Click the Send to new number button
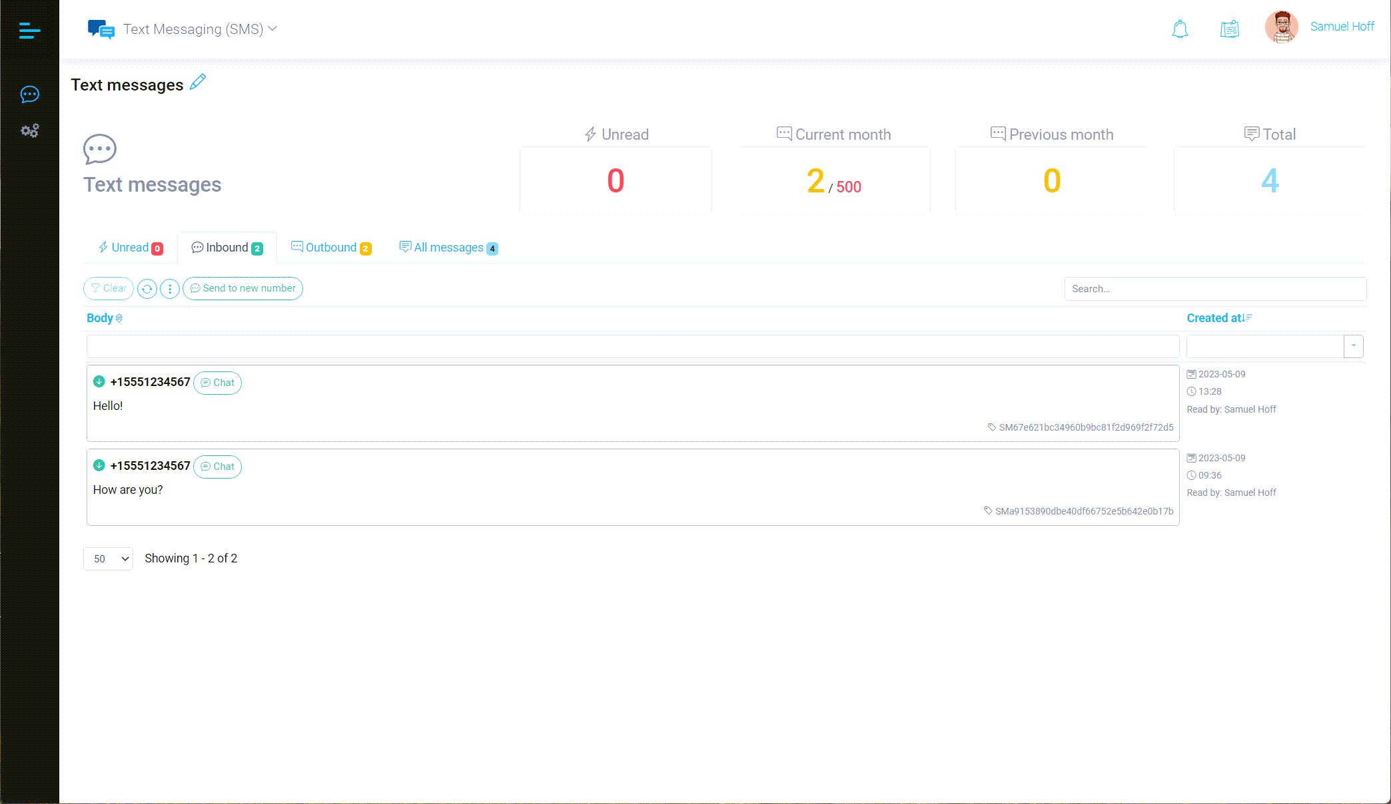Screen dimensions: 1391x804 click(242, 288)
